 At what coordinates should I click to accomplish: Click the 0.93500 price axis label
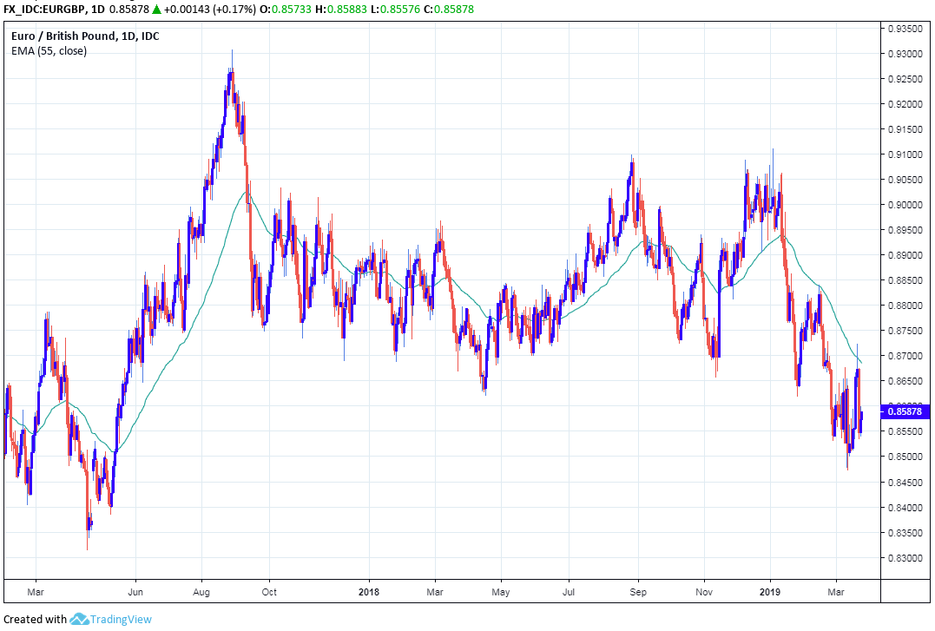903,29
